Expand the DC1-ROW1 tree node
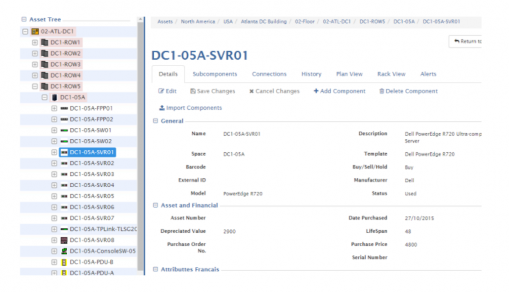 (x=35, y=42)
